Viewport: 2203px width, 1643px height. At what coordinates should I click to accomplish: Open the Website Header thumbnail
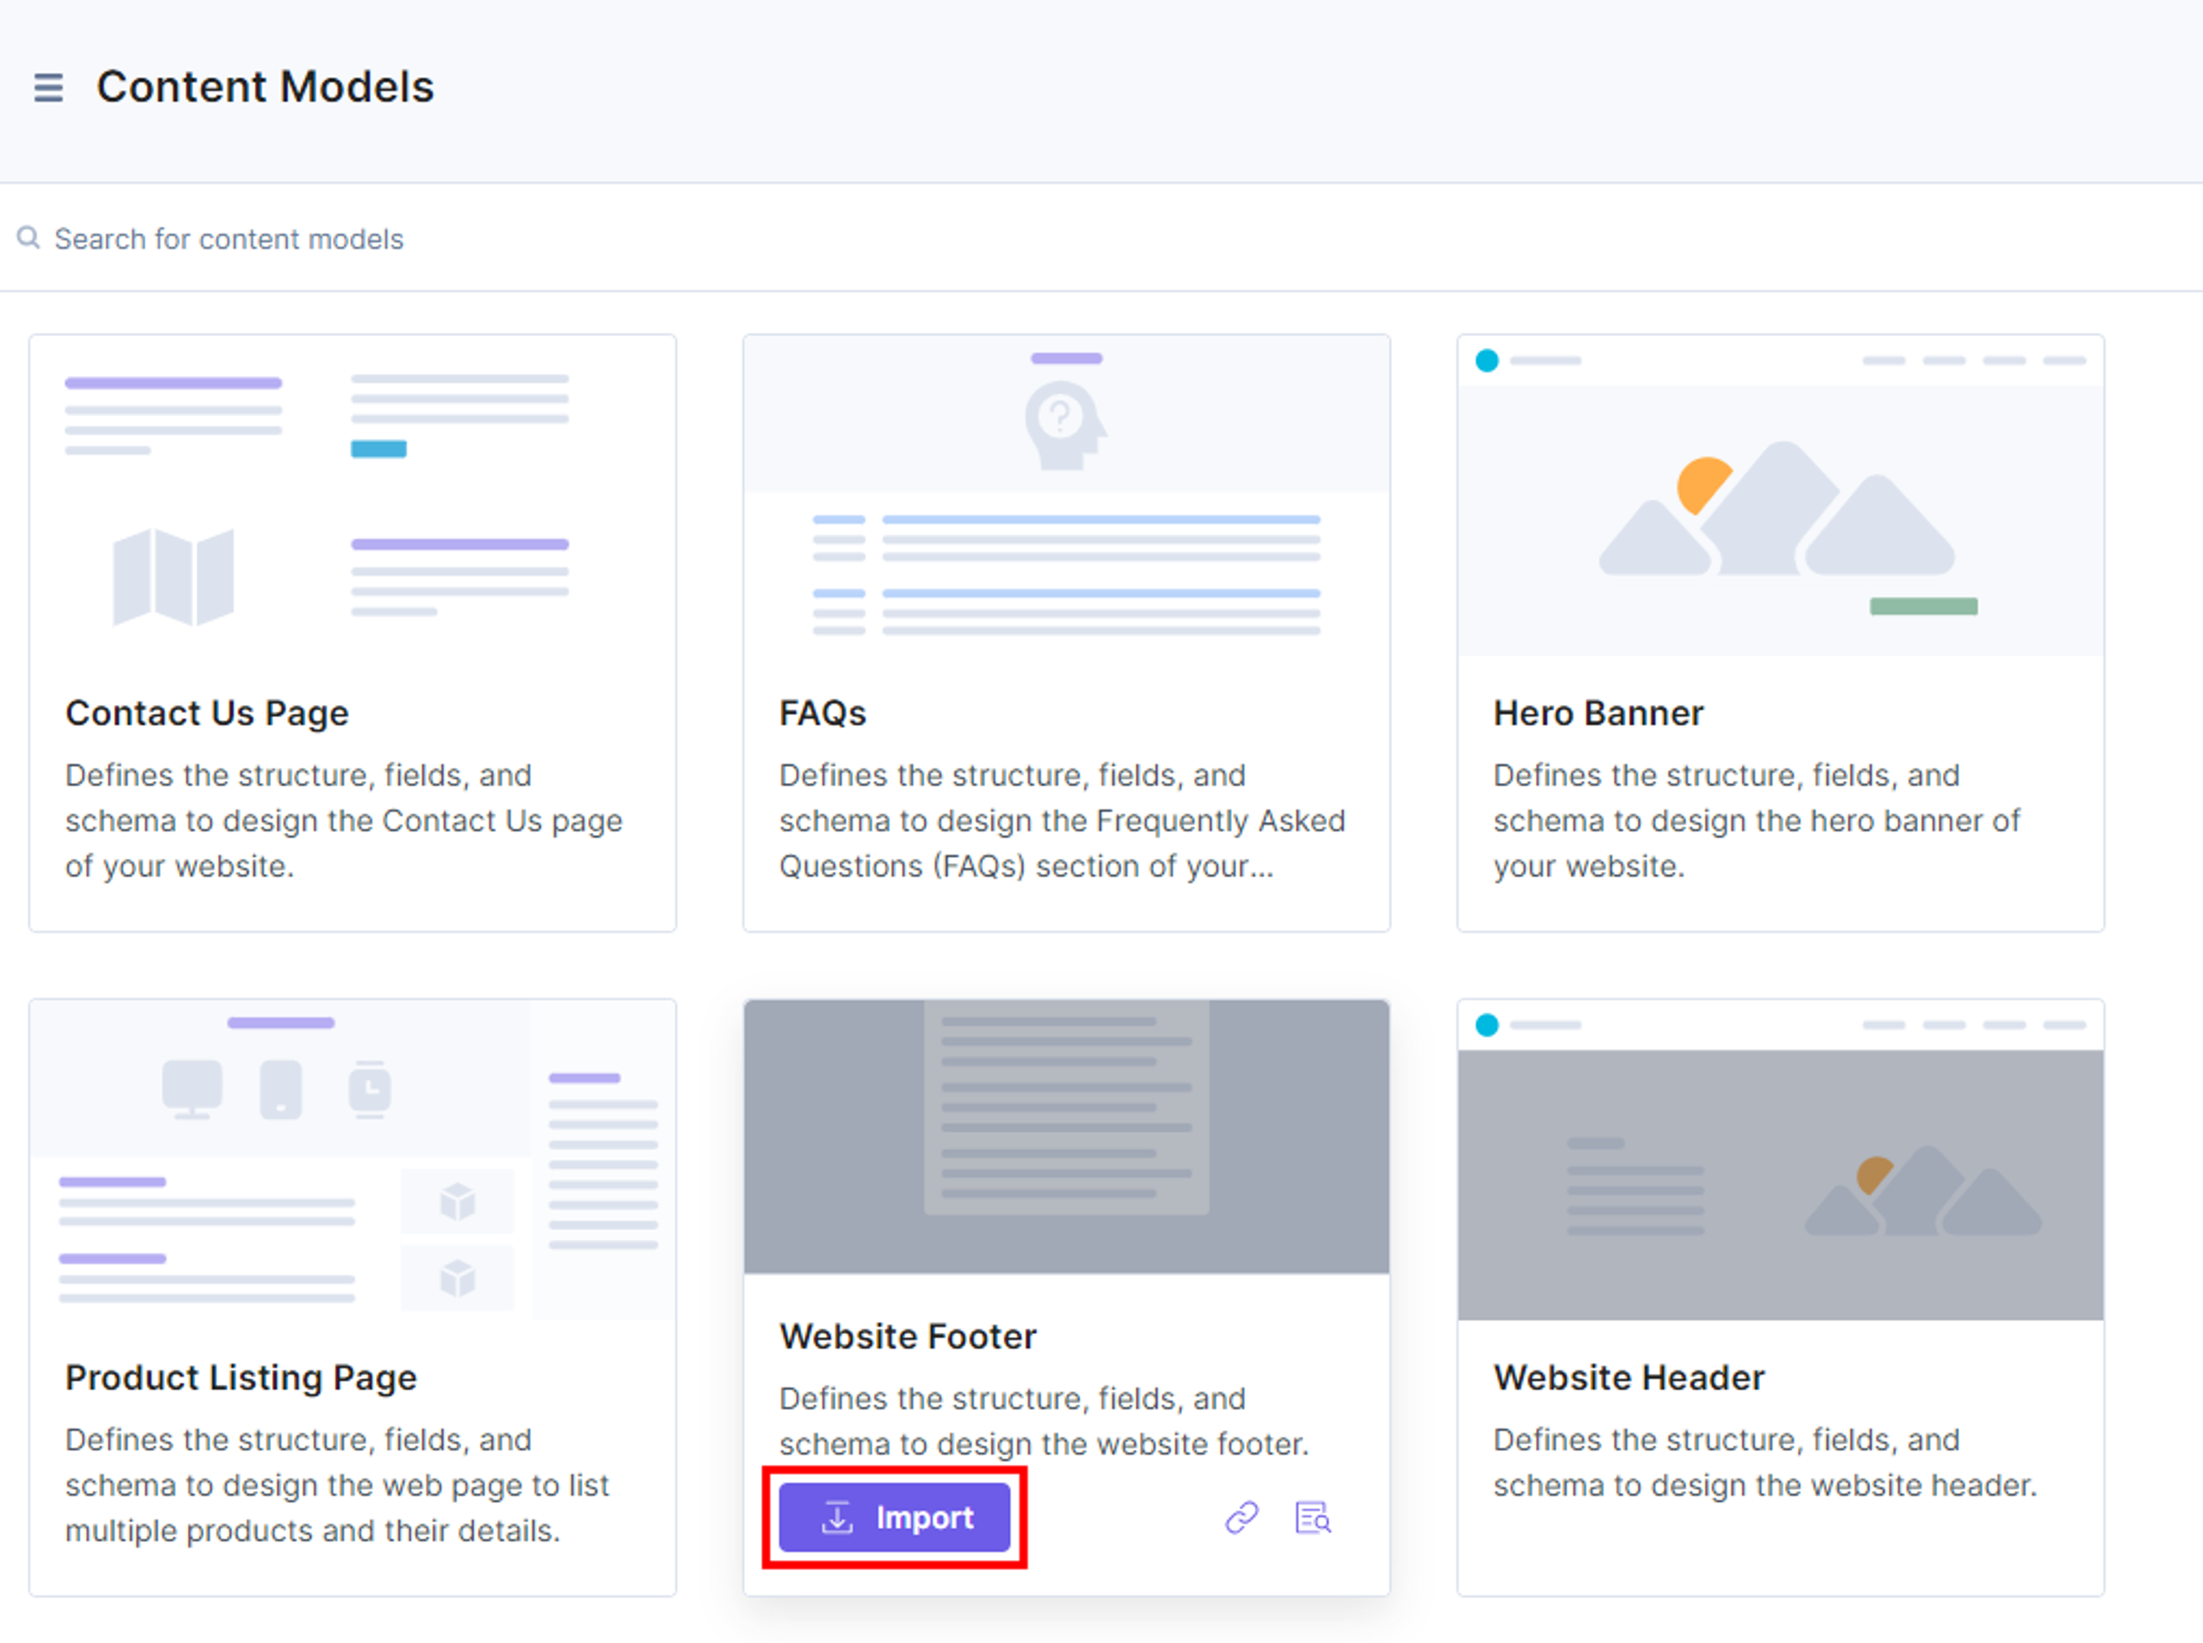tap(1781, 1160)
